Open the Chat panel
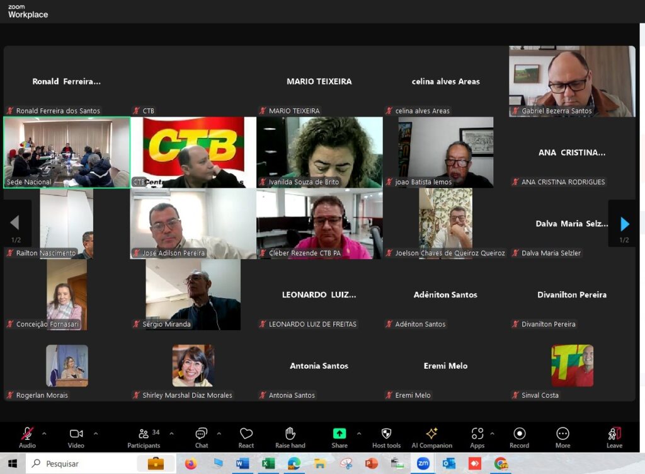 tap(202, 437)
